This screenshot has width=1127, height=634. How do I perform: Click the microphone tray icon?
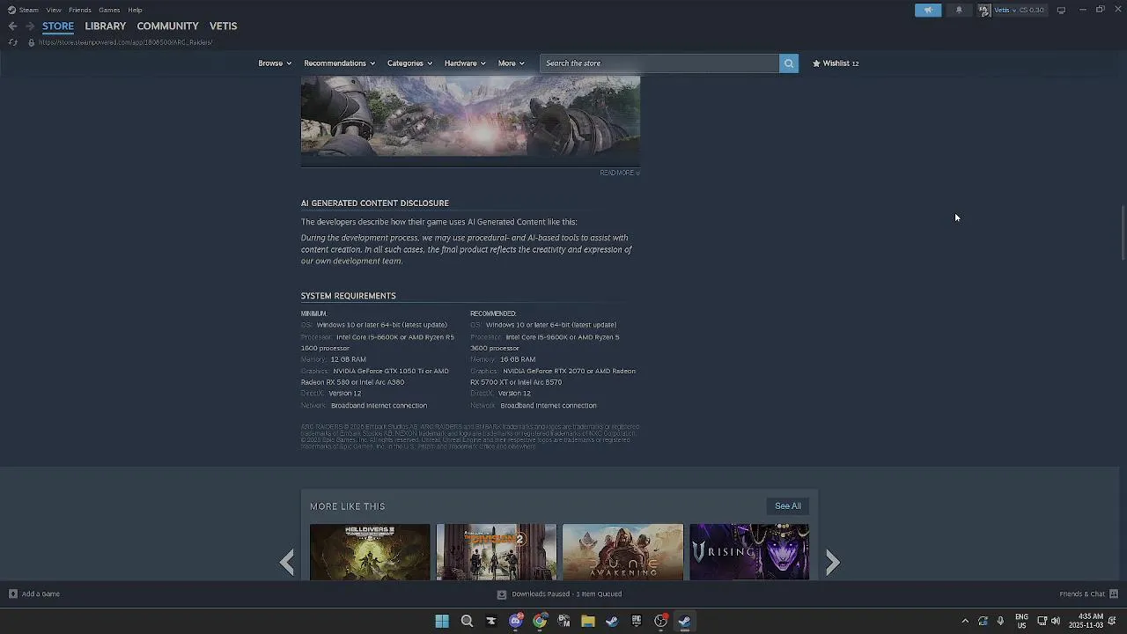[1000, 621]
